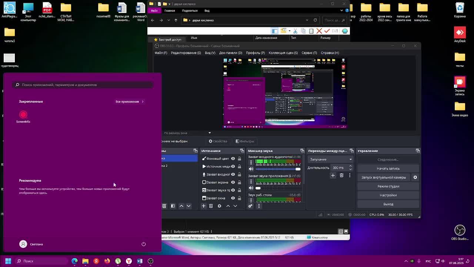Exit OBS with Выход button
474x267 pixels.
[388, 204]
